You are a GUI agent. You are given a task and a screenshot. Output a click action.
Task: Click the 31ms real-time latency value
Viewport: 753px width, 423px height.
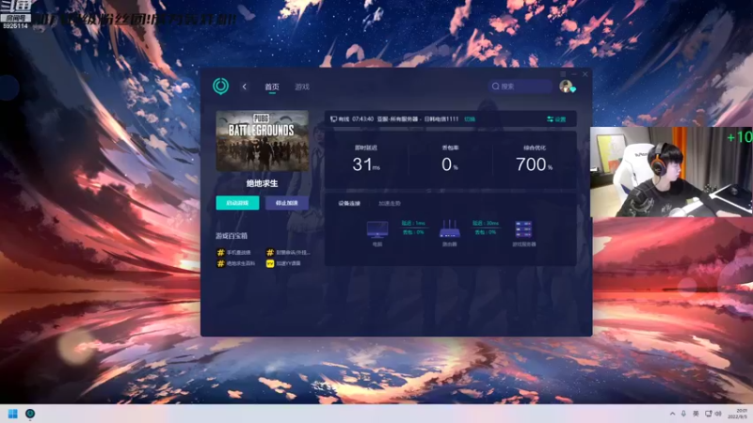366,164
